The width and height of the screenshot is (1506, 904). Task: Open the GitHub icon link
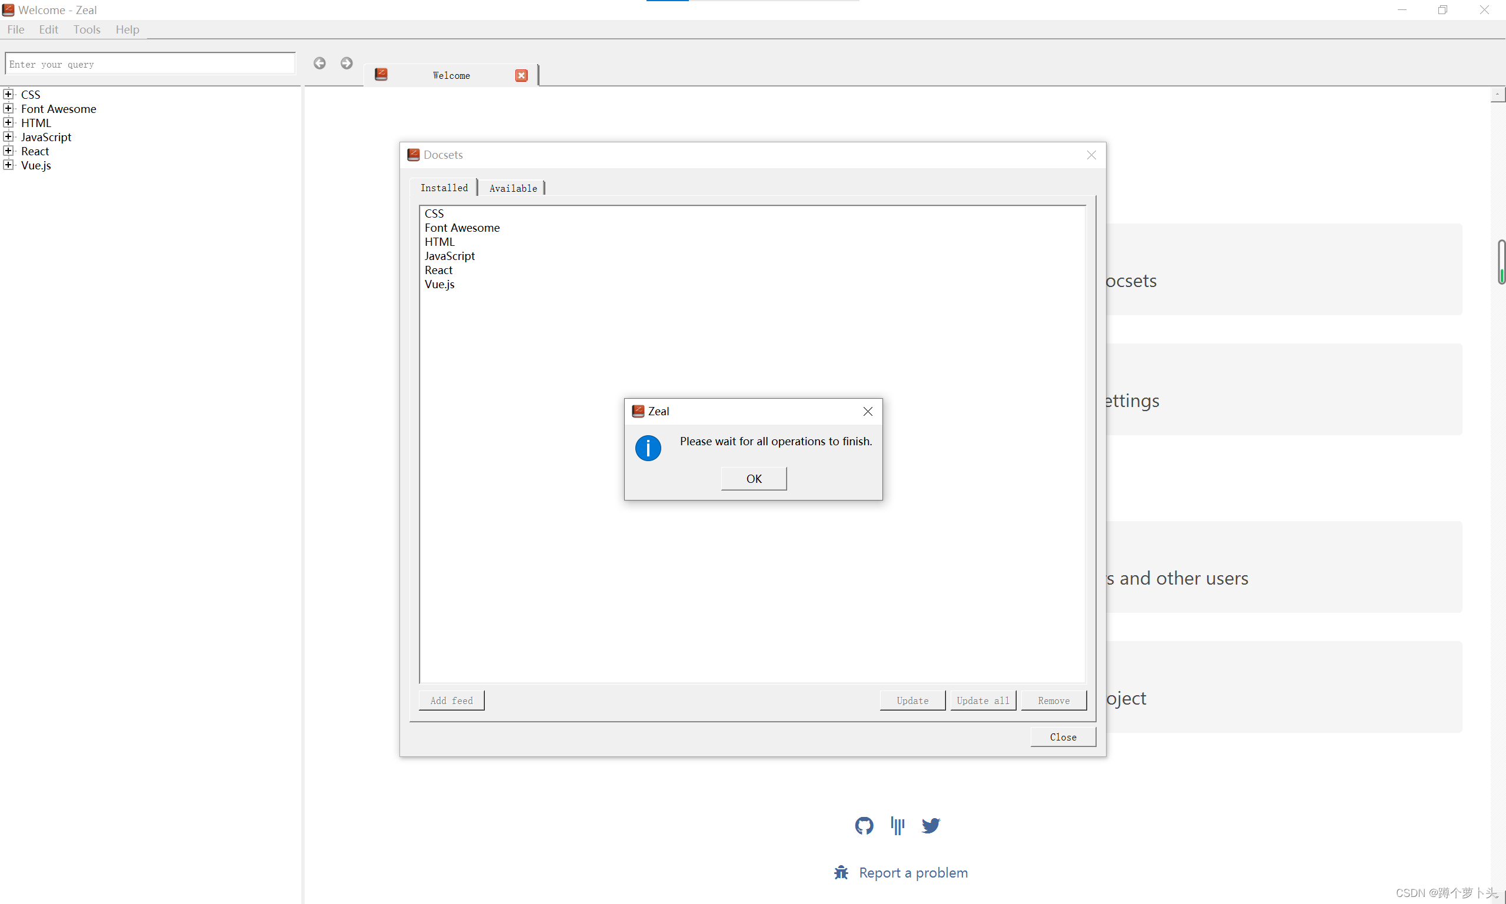click(x=864, y=826)
